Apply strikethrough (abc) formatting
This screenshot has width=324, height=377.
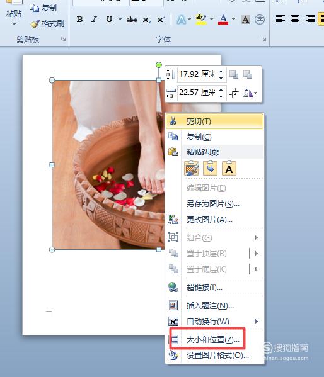(132, 20)
